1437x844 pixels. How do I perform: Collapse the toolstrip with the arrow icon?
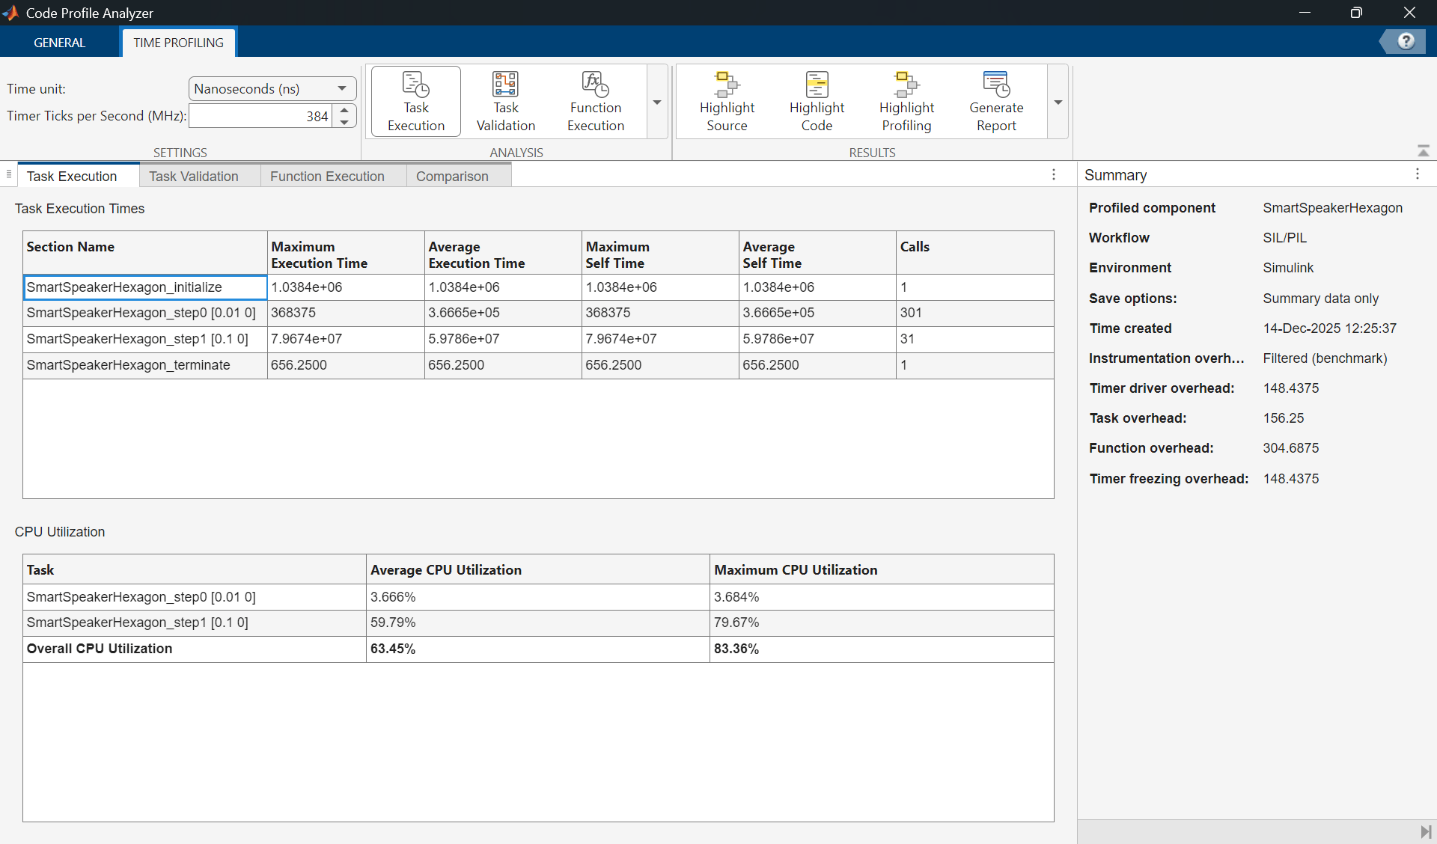(1423, 150)
